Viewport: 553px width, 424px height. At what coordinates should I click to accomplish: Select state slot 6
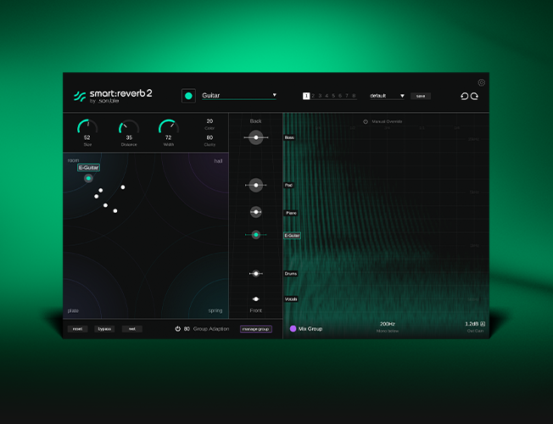tap(340, 96)
